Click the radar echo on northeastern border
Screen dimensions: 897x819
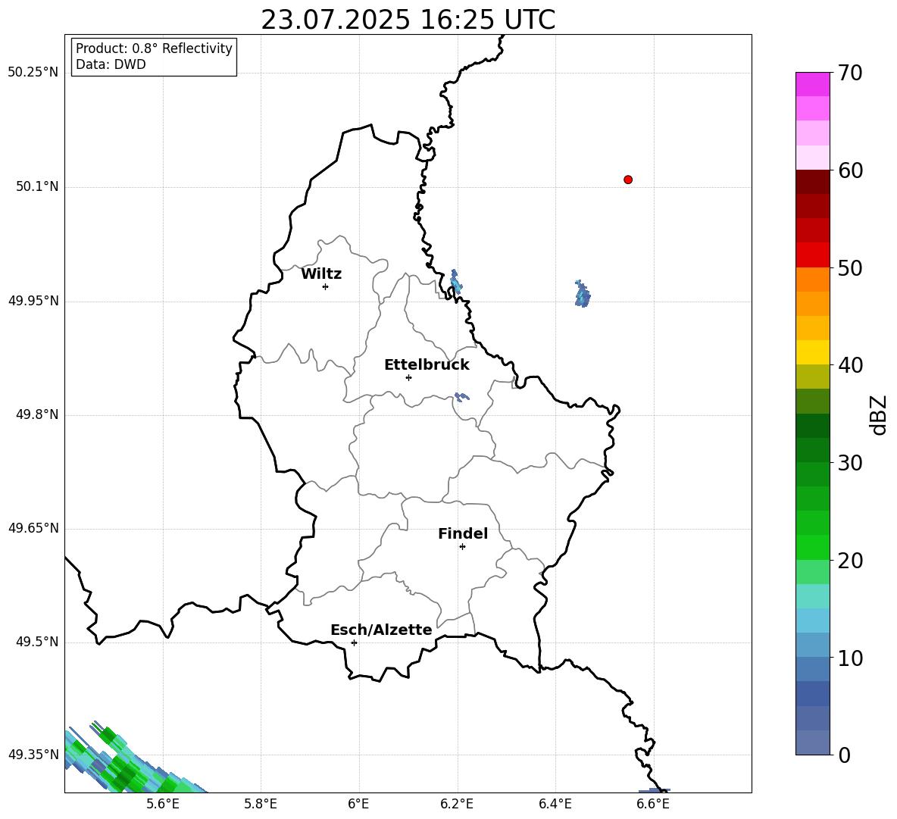coord(456,282)
